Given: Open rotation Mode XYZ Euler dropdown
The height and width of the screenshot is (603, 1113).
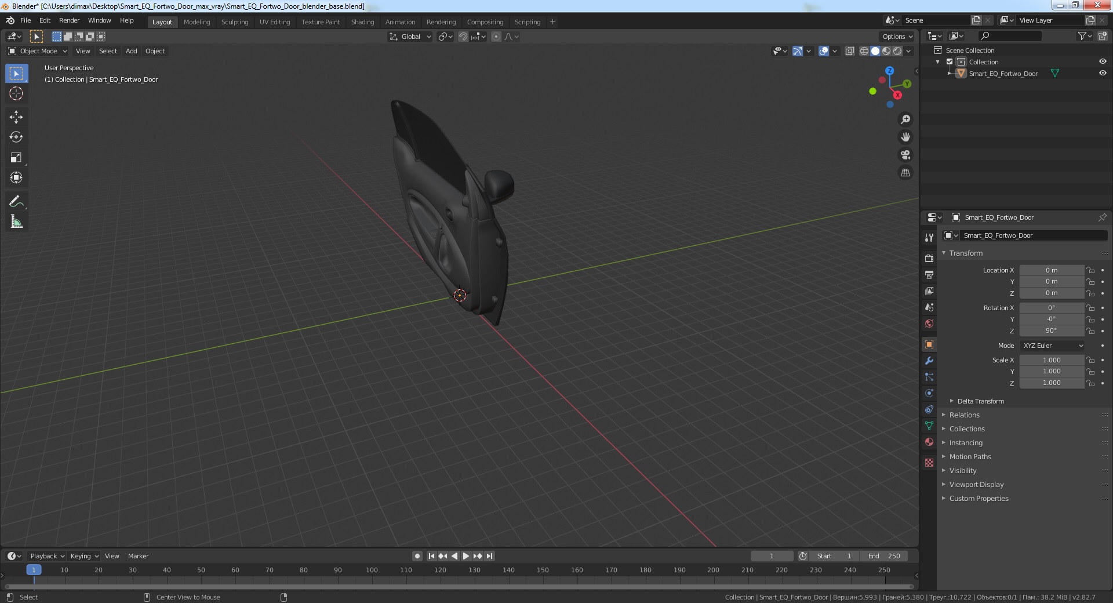Looking at the screenshot, I should click(1052, 346).
